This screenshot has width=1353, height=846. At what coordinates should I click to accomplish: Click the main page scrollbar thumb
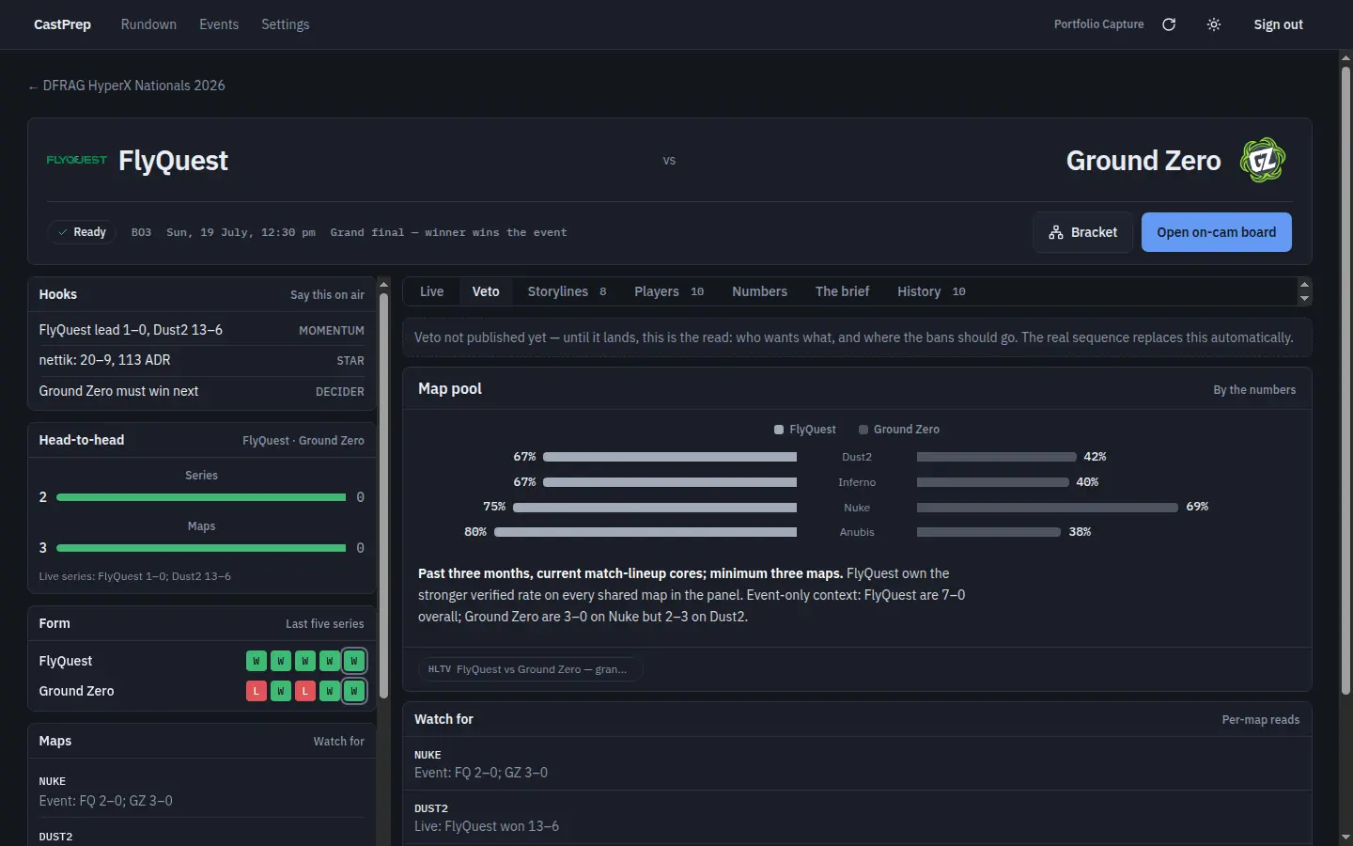pyautogui.click(x=1345, y=379)
